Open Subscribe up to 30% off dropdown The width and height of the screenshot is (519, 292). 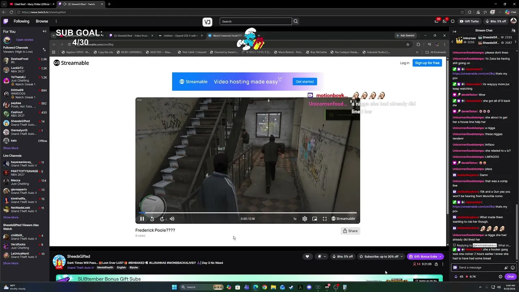coord(381,256)
